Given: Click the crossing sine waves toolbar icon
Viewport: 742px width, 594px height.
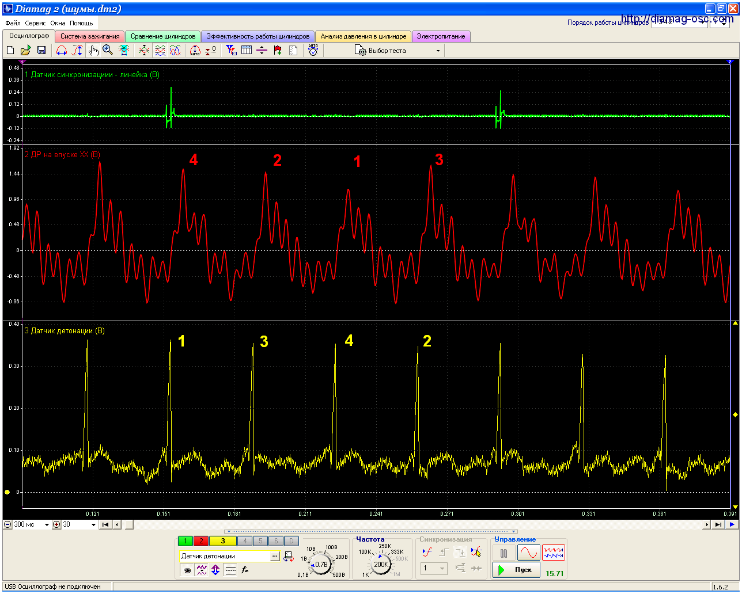Looking at the screenshot, I should pos(175,51).
